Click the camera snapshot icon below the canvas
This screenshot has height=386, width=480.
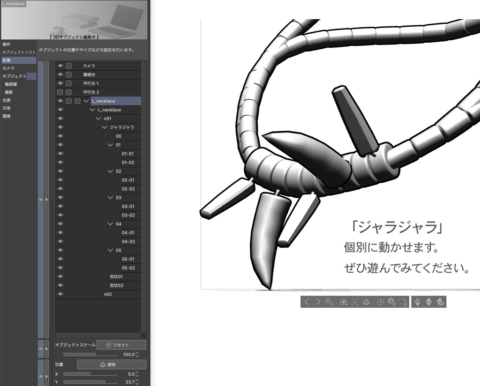(344, 302)
